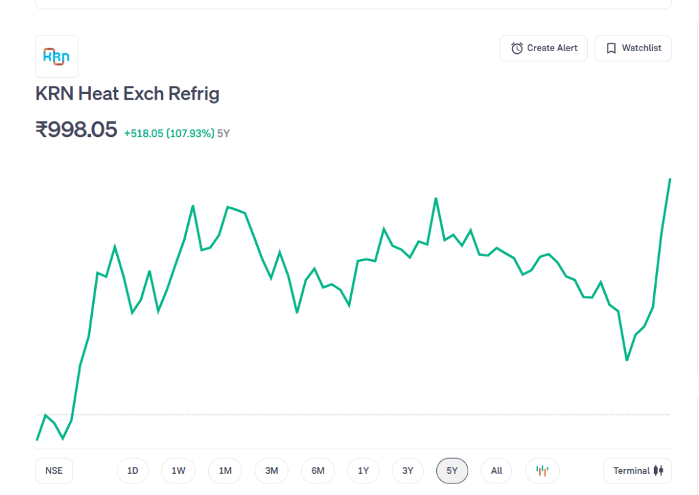Show the 3Y price chart

[408, 470]
